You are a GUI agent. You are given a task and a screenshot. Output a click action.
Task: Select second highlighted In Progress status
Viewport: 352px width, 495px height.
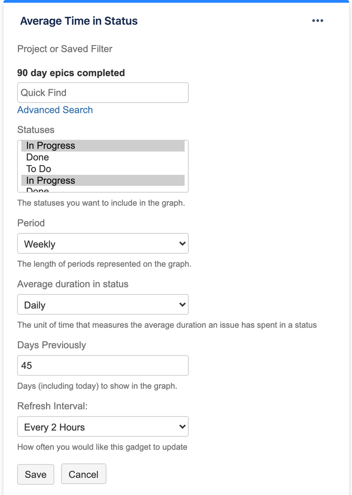click(103, 180)
